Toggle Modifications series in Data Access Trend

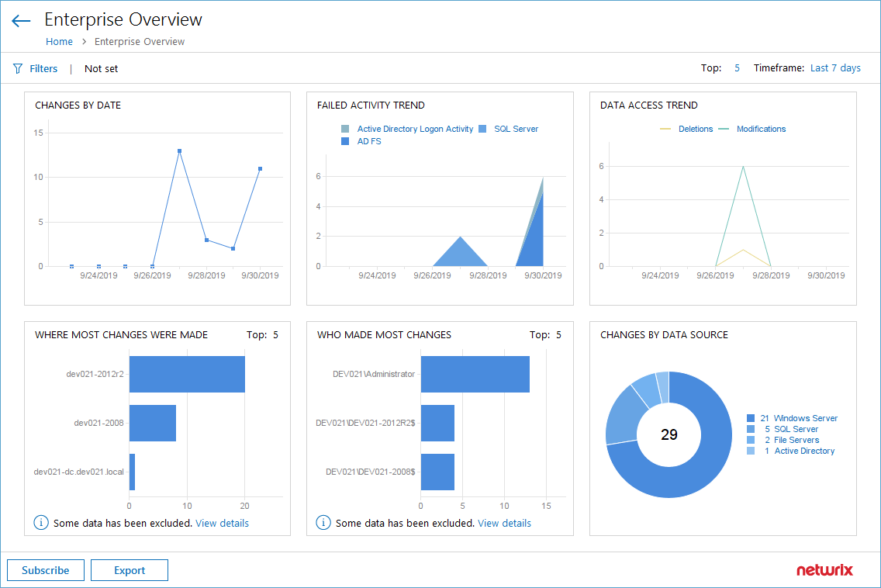(x=761, y=128)
